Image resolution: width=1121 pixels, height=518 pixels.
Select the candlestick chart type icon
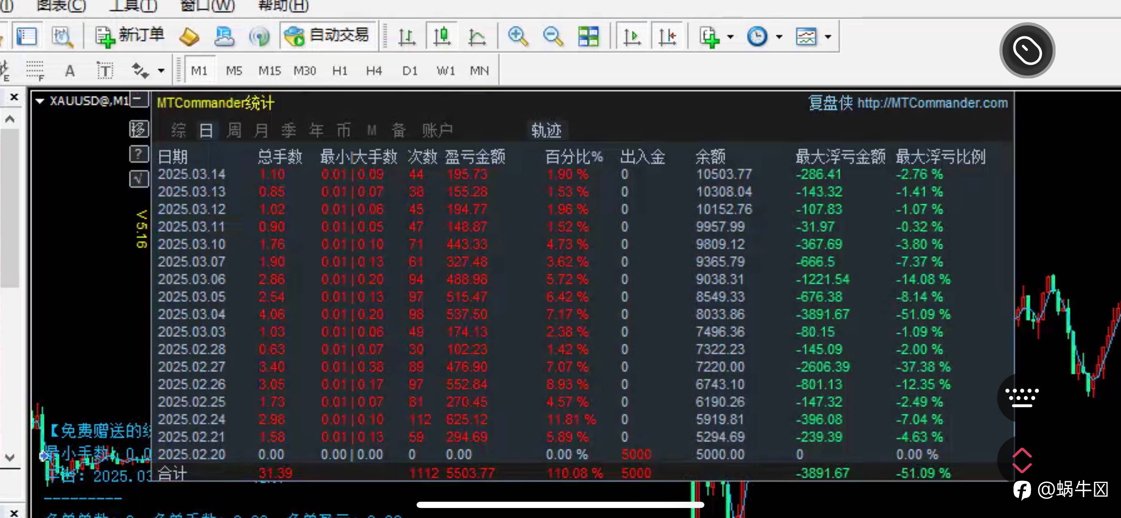click(442, 36)
